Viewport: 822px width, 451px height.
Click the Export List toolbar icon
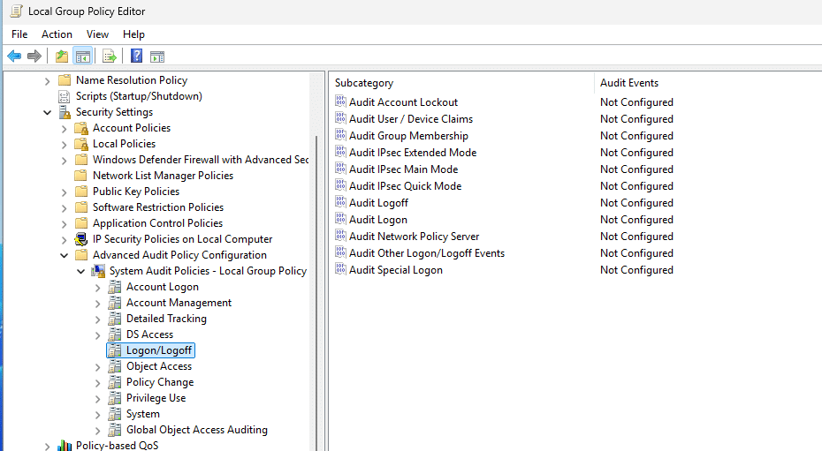pos(109,56)
